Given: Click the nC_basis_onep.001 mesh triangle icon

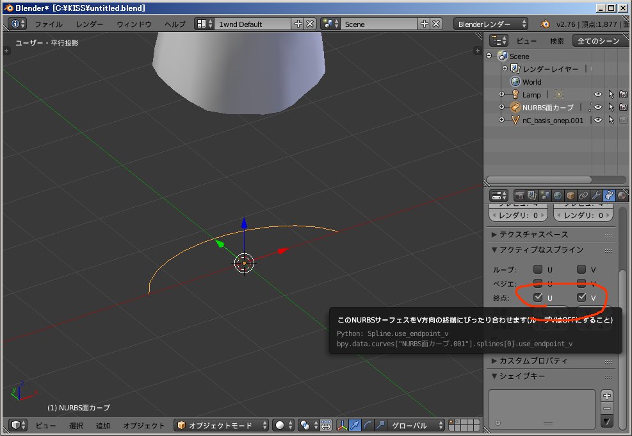Looking at the screenshot, I should pyautogui.click(x=515, y=121).
